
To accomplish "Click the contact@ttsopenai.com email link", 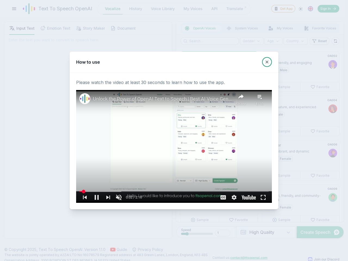I will click(249, 258).
